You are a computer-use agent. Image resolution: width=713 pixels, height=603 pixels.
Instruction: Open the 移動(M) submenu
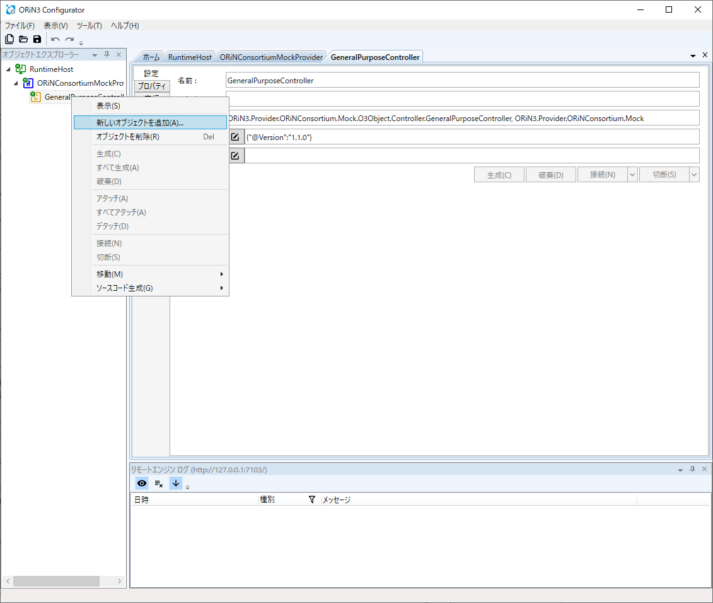[x=150, y=274]
